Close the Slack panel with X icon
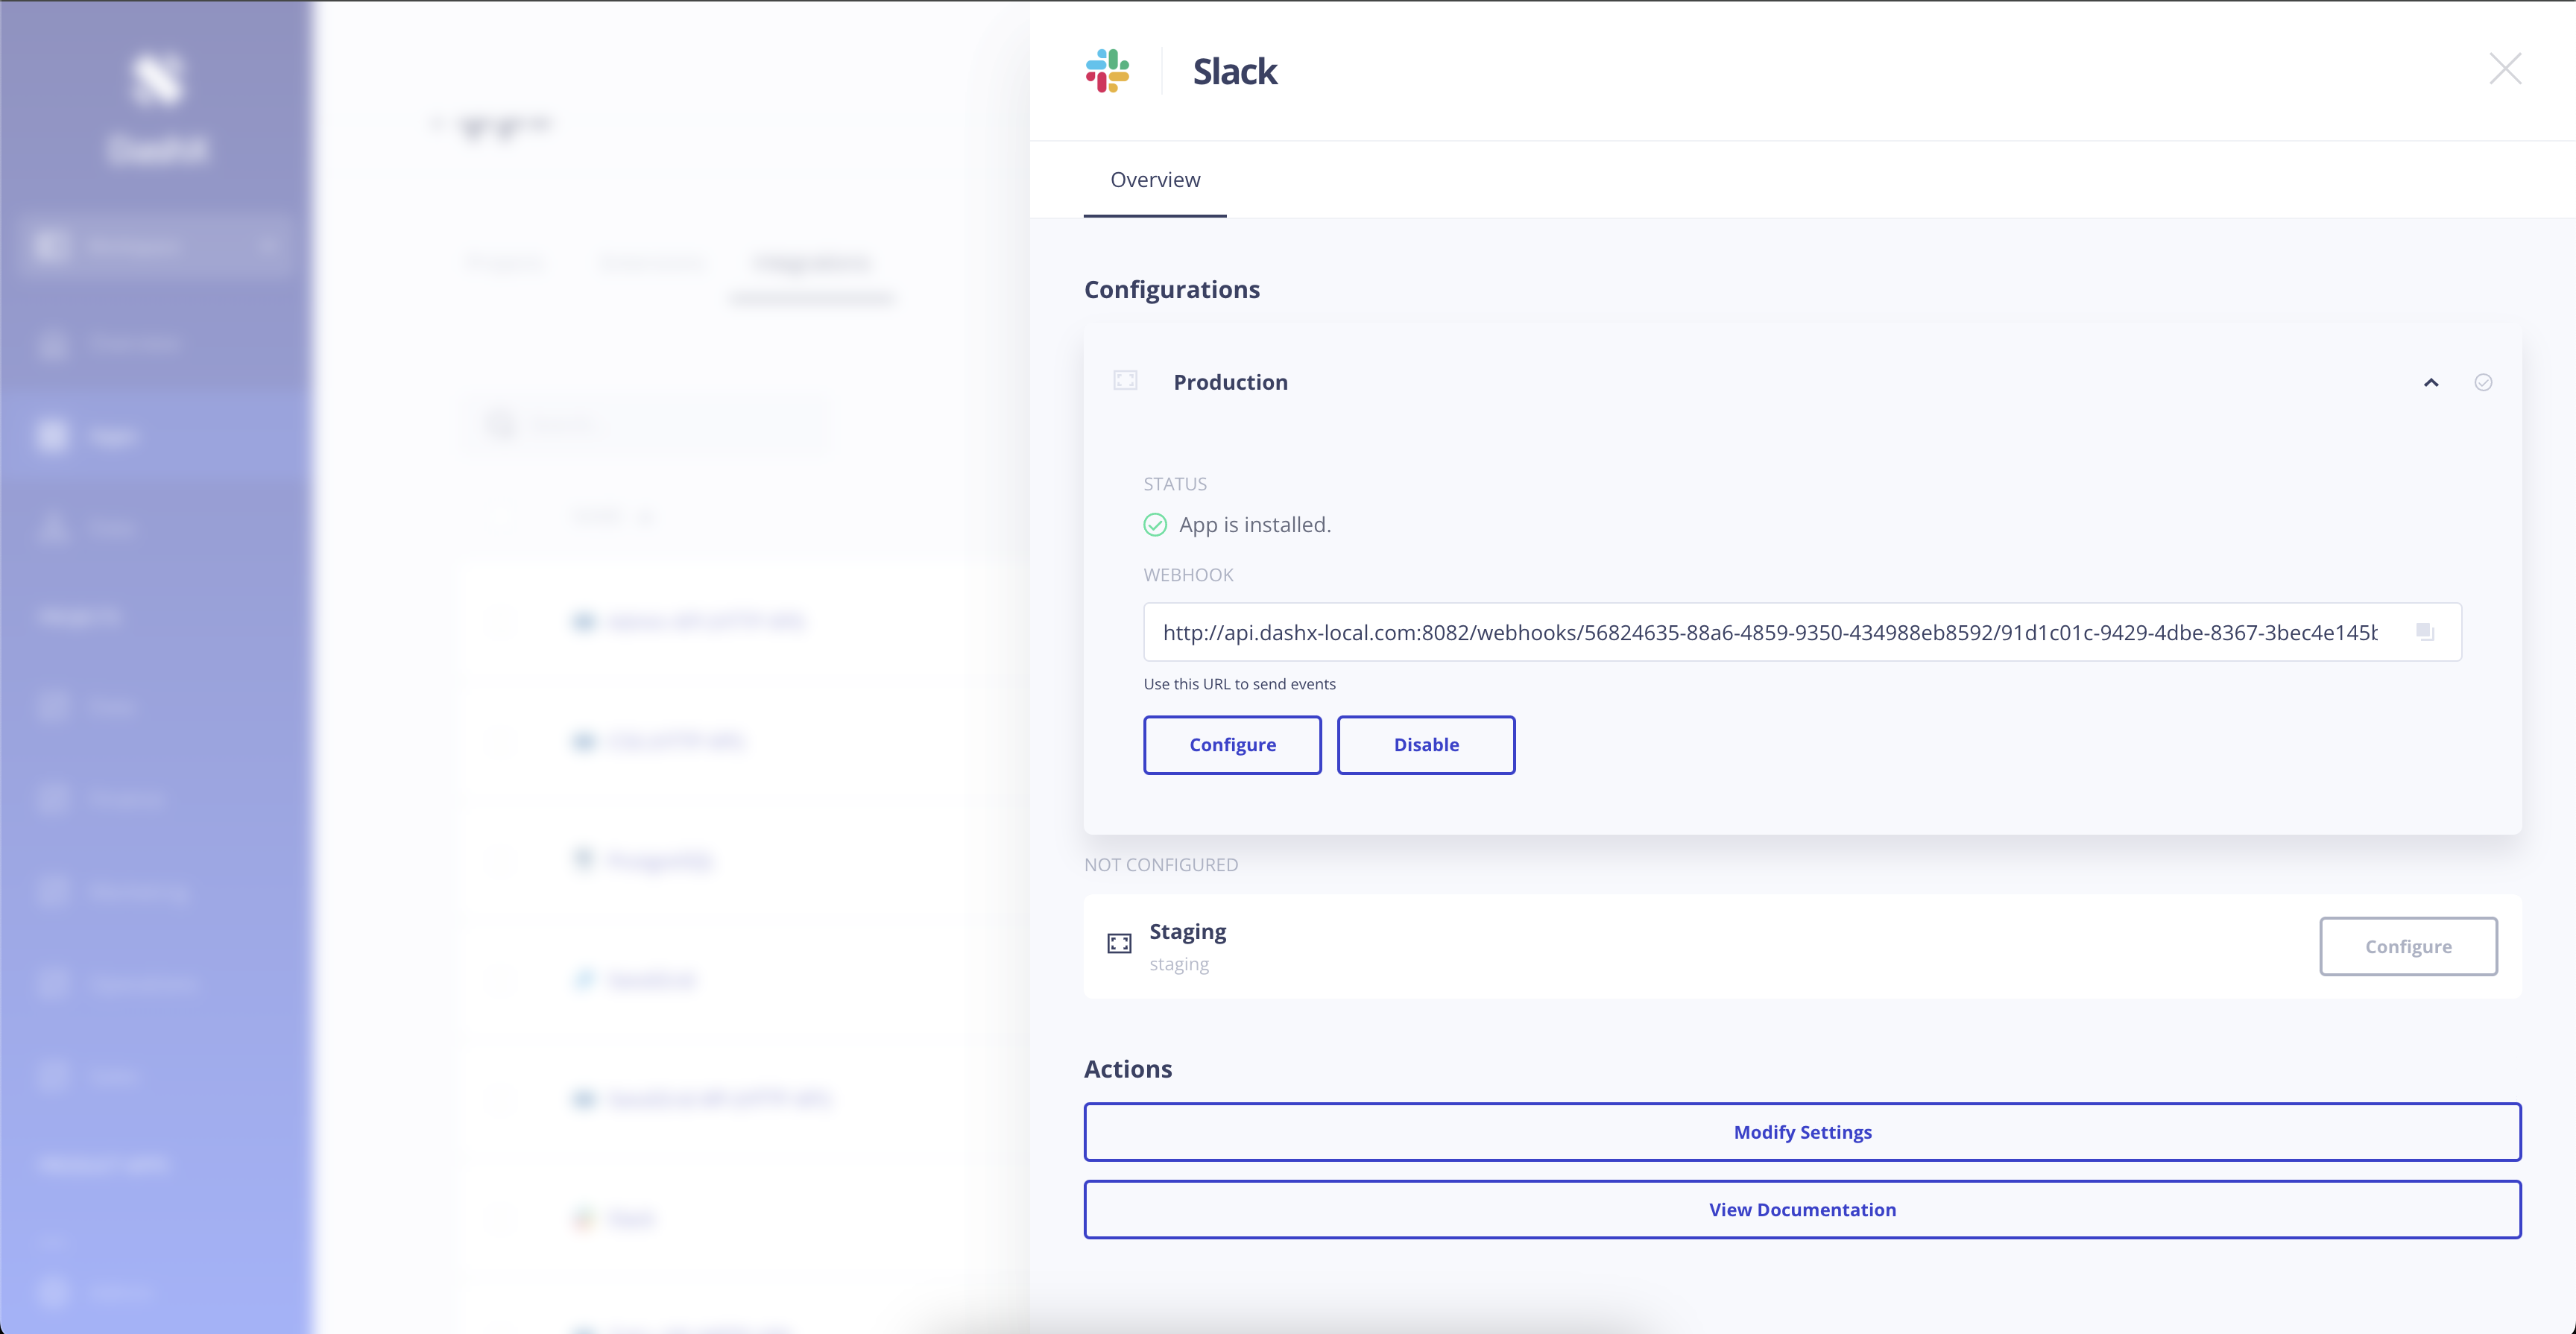2576x1334 pixels. point(2504,69)
